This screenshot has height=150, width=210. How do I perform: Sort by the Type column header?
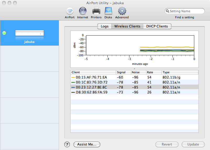(180, 72)
